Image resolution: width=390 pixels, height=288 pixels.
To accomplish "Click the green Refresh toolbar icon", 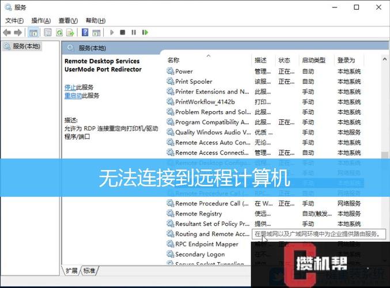I will pos(59,32).
